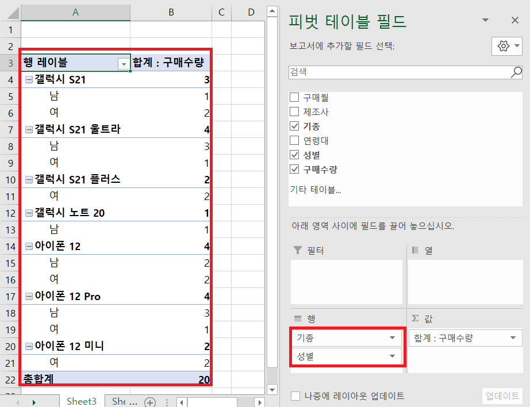Select the 갤럭시 S21 울트라 label cell
Viewport: 530px width, 407px height.
pos(76,129)
